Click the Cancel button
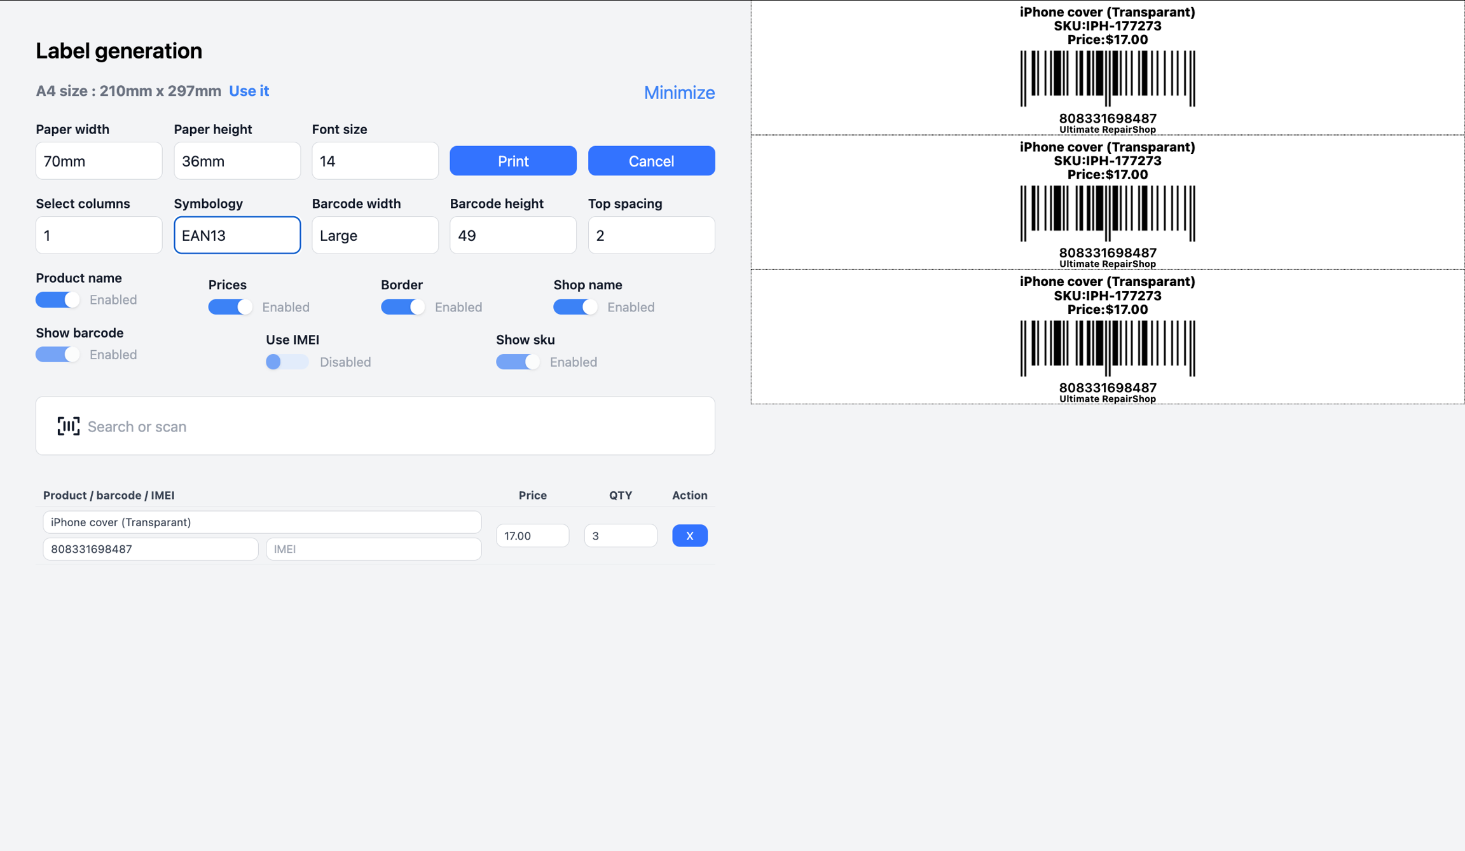1465x851 pixels. tap(651, 161)
